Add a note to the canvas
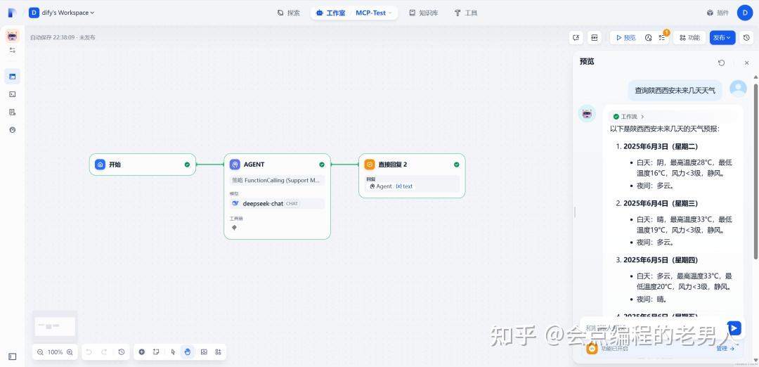 156,352
